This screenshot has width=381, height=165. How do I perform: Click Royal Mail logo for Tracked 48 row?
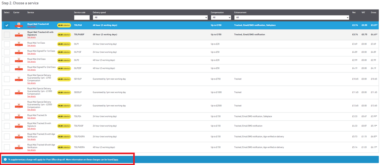pos(19,25)
